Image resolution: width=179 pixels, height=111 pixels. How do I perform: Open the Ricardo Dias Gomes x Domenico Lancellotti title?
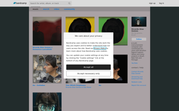42,48
